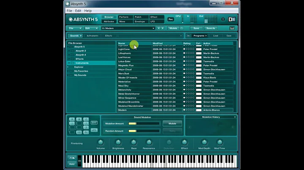Screen dimensions: 304x170
Task: Click the Save button
Action: [196, 28]
